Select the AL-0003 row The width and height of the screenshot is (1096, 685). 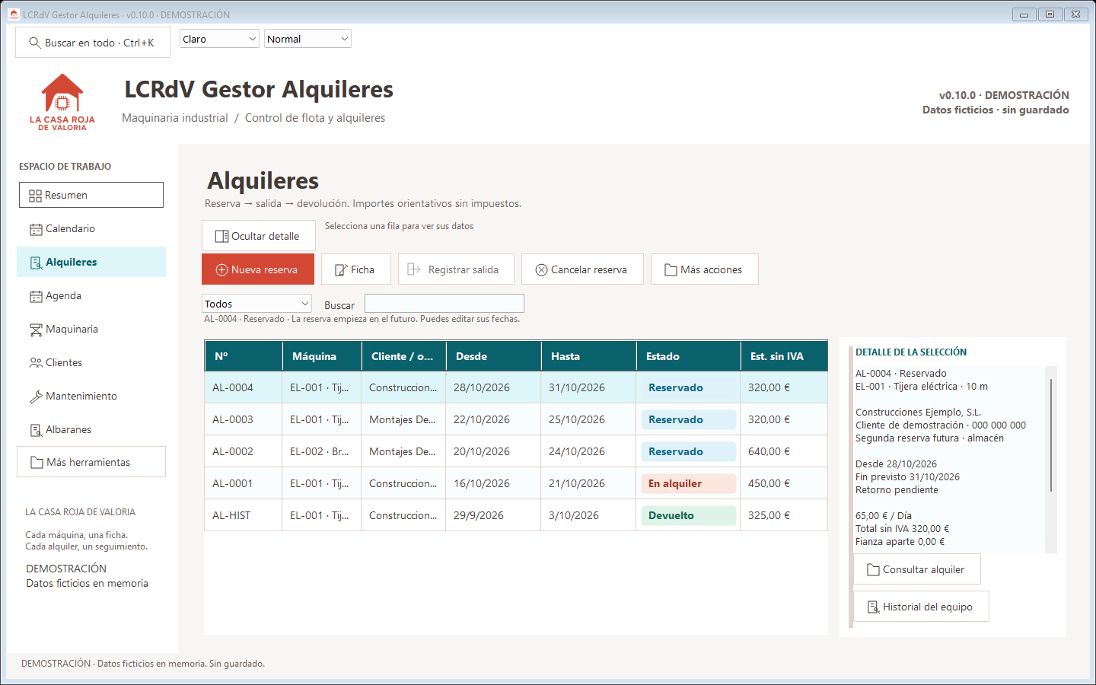click(516, 419)
